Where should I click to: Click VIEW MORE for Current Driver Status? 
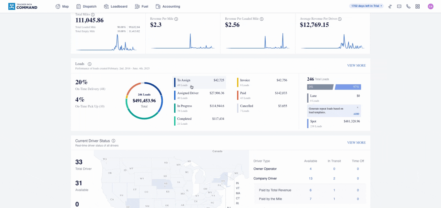tap(356, 143)
